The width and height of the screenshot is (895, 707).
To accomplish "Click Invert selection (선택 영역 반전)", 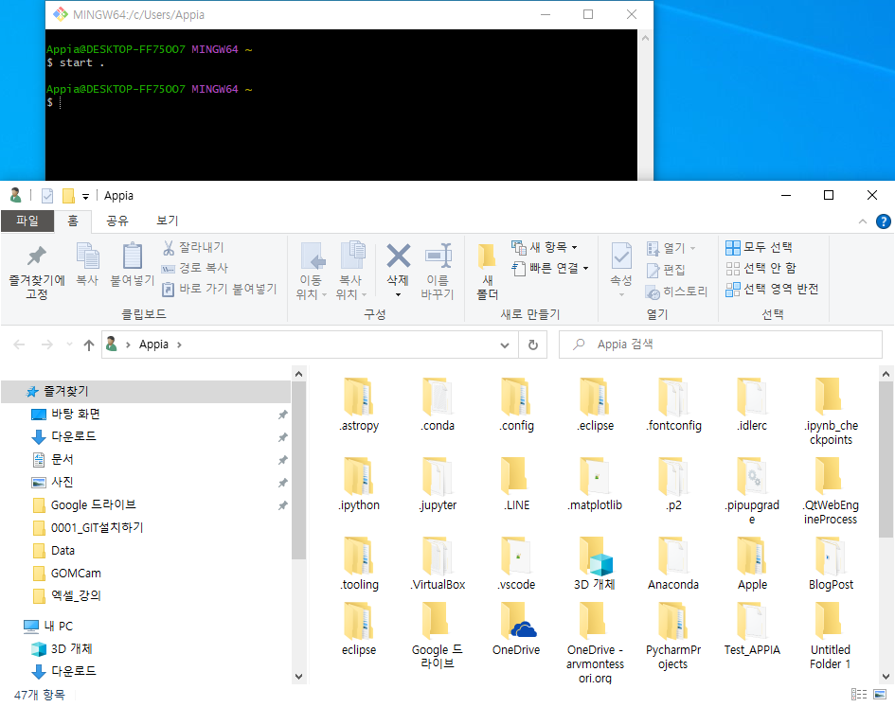I will pyautogui.click(x=772, y=290).
